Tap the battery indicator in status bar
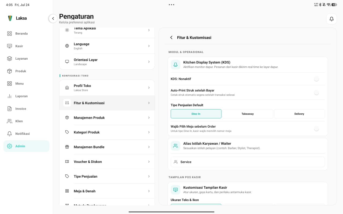This screenshot has height=214, width=343. [x=334, y=5]
